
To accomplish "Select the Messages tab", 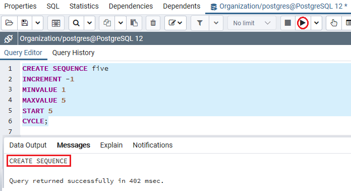I will tap(74, 145).
